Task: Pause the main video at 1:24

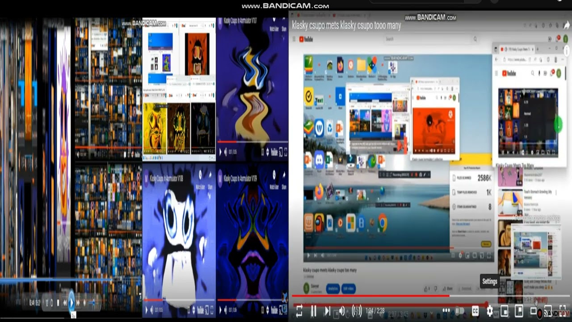Action: coord(314,311)
